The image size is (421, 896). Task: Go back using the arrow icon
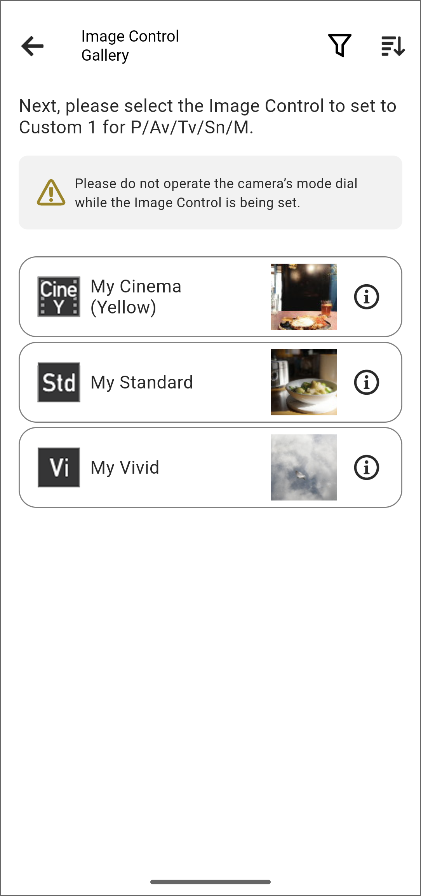pos(33,46)
